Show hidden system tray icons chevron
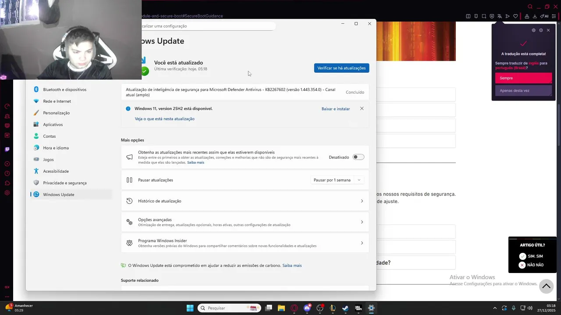The image size is (561, 315). tap(495, 308)
